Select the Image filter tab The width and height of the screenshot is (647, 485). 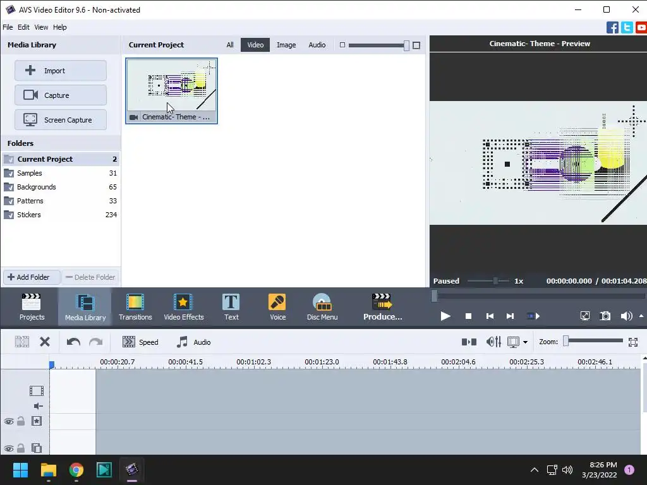click(x=286, y=45)
